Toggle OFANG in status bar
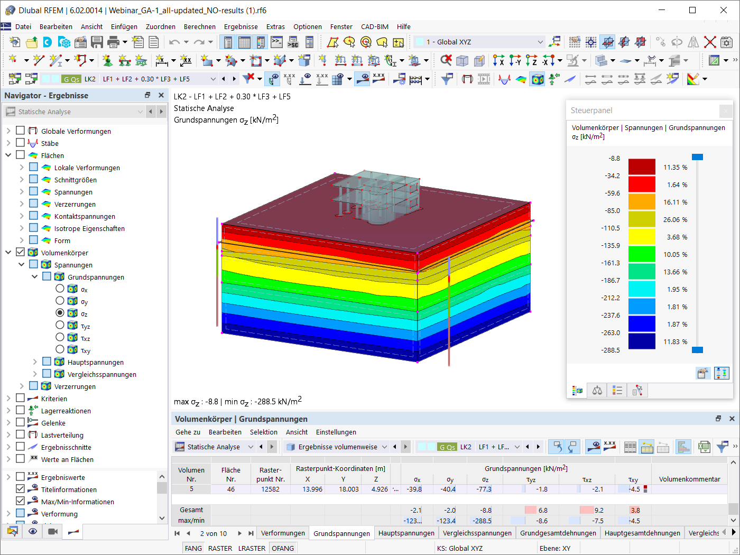This screenshot has height=555, width=740. 283,548
